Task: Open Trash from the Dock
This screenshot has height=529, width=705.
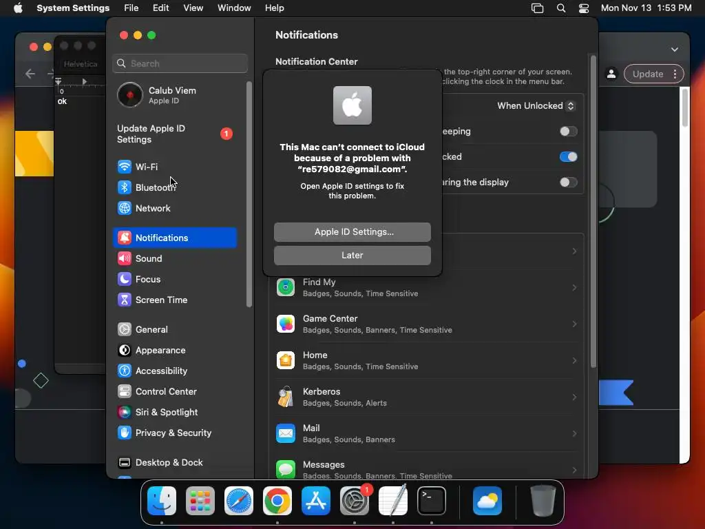Action: coord(543,501)
